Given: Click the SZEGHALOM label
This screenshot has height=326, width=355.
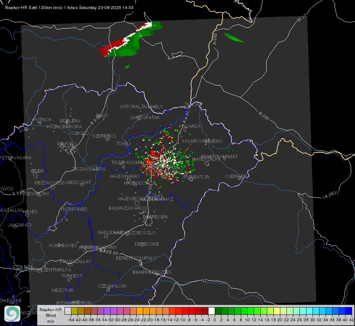Looking at the screenshot, I should [x=112, y=286].
